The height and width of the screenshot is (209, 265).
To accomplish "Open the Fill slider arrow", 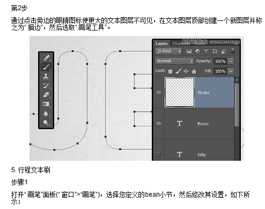I will 231,71.
